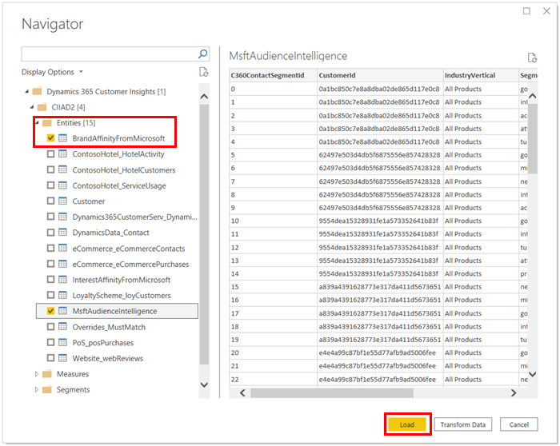Uncheck the BrandAffinityFromMicrosoft checkbox

tap(50, 138)
